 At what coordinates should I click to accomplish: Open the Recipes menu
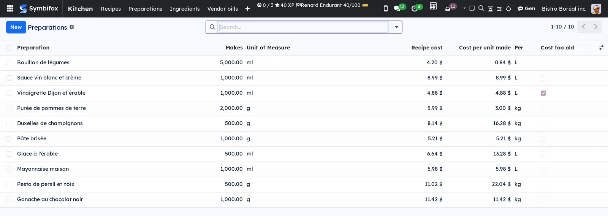[111, 9]
